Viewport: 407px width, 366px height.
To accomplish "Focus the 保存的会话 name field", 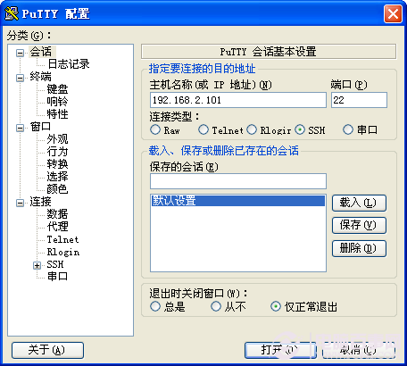I will [238, 181].
